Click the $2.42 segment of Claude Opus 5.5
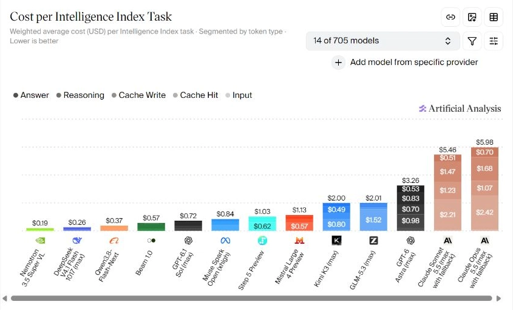 [484, 213]
